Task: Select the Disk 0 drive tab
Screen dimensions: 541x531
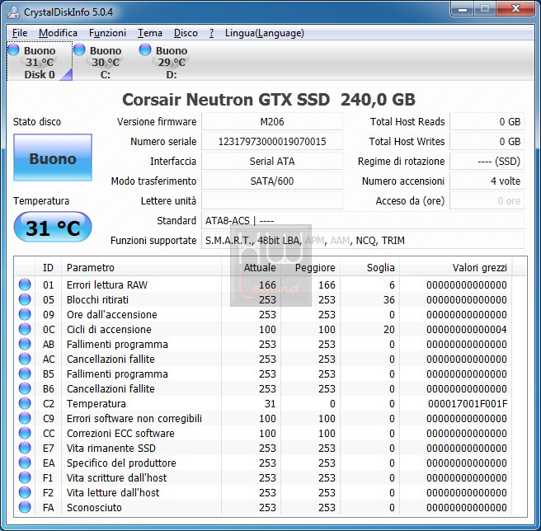Action: click(40, 62)
